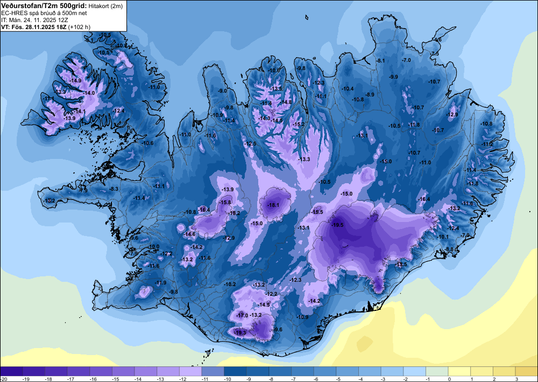The image size is (538, 382).
Task: Click the '-5' legend scale label
Action: coord(338,379)
